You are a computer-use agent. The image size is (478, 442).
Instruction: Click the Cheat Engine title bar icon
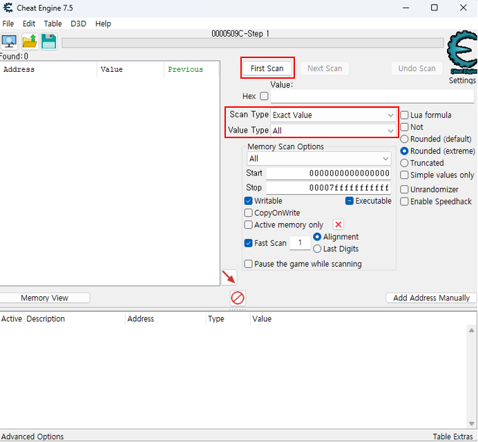click(8, 8)
